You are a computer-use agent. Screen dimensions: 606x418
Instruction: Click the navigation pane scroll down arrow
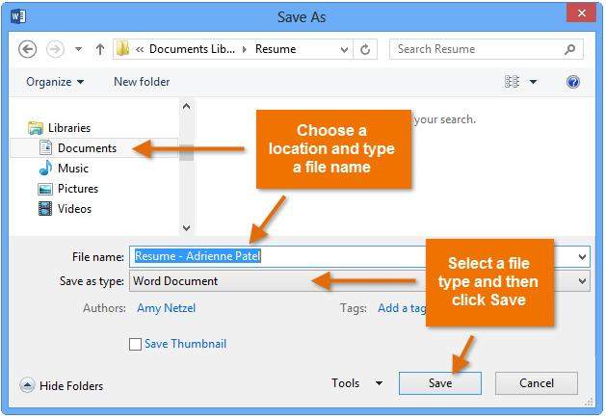186,227
